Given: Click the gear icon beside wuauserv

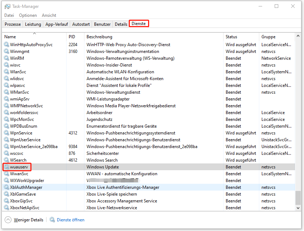Looking at the screenshot, I should 6,167.
